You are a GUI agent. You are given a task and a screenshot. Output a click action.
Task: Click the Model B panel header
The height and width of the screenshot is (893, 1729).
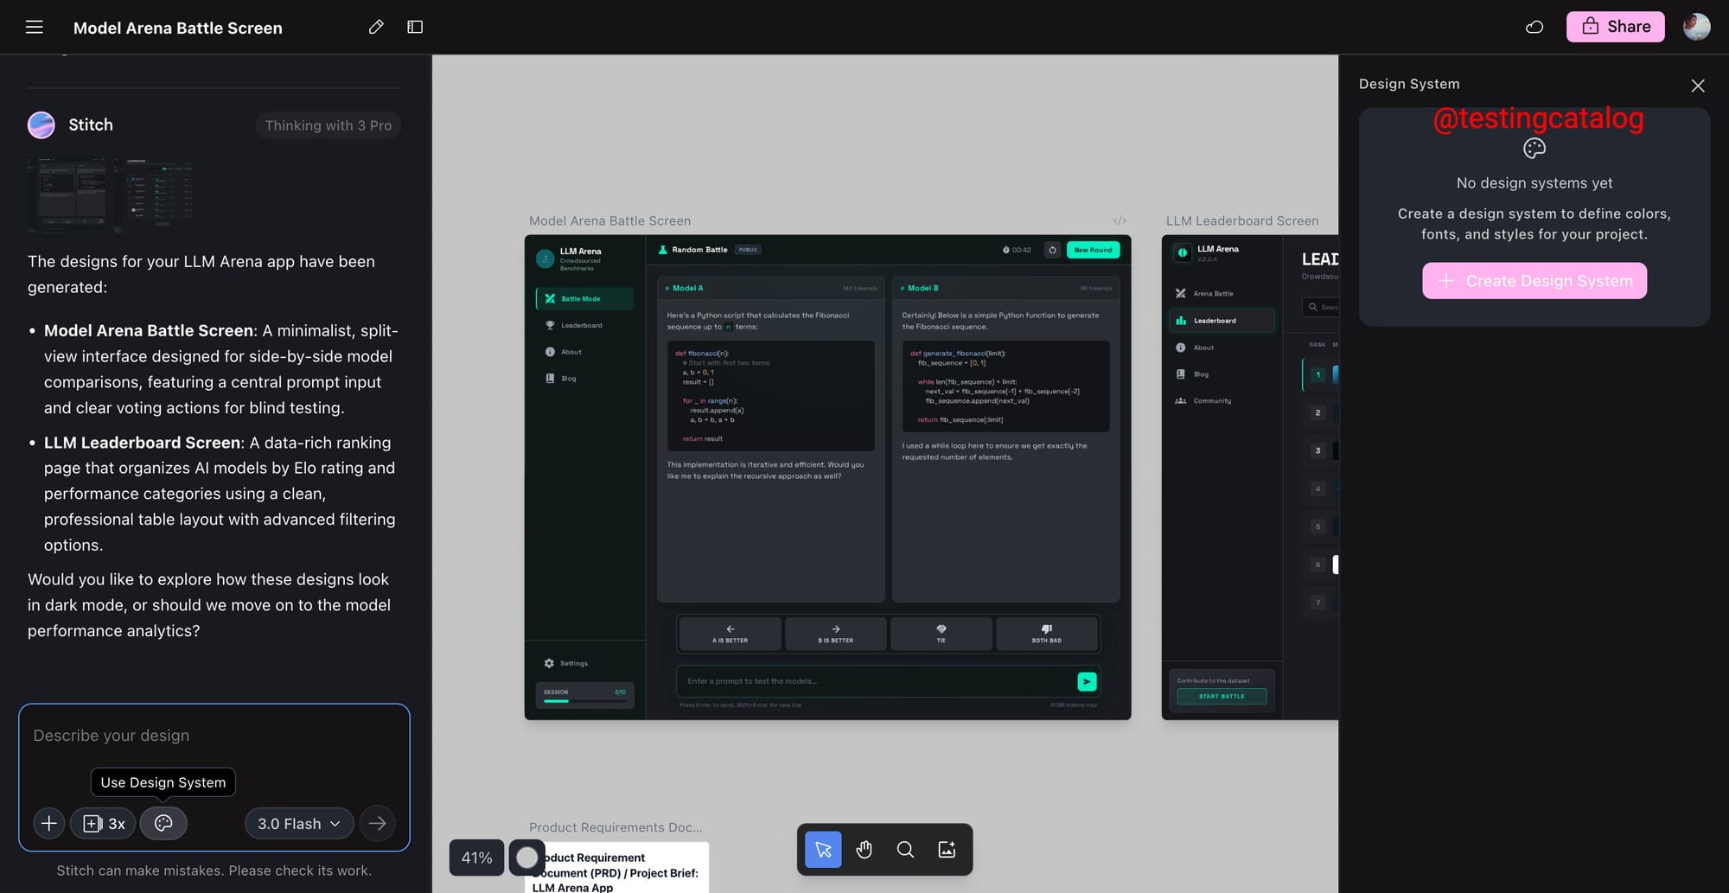pos(1006,288)
